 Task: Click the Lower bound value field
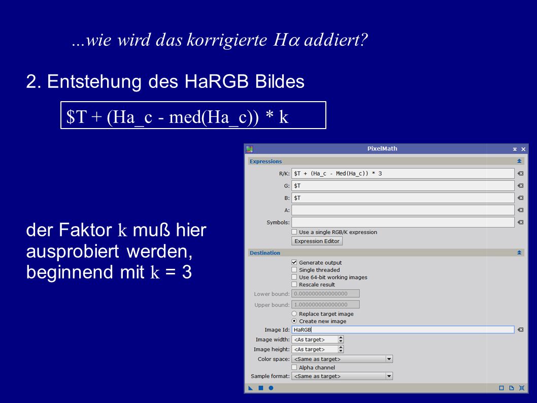[325, 294]
